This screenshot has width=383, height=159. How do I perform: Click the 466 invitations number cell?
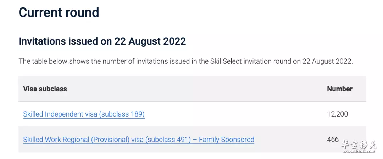pos(333,140)
